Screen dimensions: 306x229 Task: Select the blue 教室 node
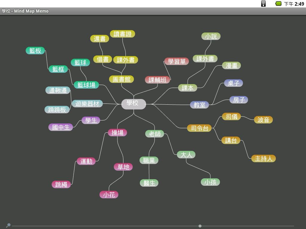199,105
